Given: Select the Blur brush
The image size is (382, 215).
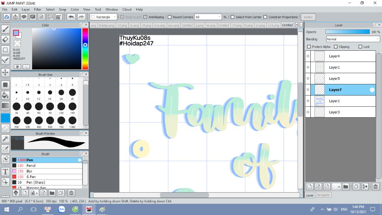Looking at the screenshot, I should 47,171.
